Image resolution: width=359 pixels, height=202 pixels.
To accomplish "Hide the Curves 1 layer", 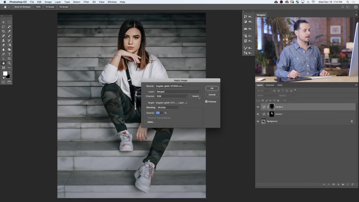I will (x=258, y=114).
